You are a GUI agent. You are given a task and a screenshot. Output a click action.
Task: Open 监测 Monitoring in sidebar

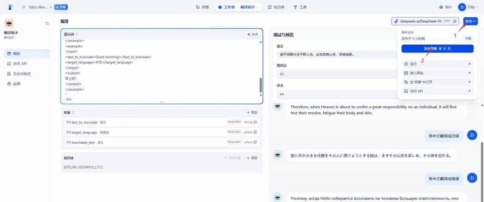pos(27,84)
